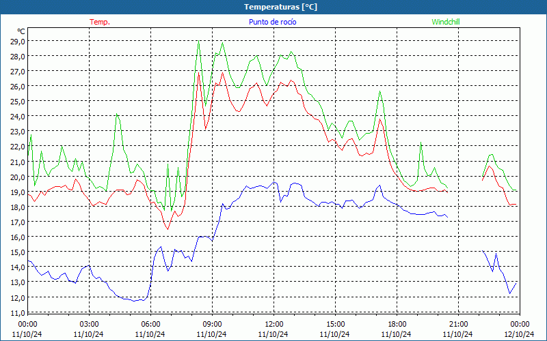Click the 14,0 y-axis value
547x341 pixels.
click(x=18, y=267)
